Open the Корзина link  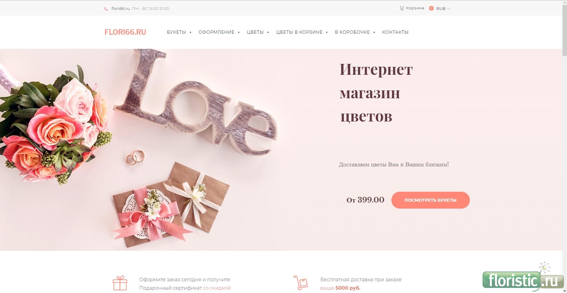click(415, 8)
